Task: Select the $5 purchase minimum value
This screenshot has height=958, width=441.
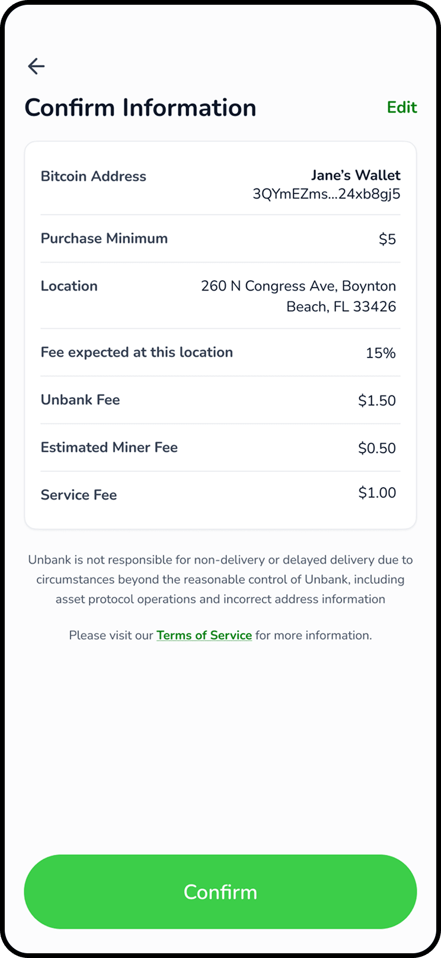Action: pyautogui.click(x=387, y=239)
